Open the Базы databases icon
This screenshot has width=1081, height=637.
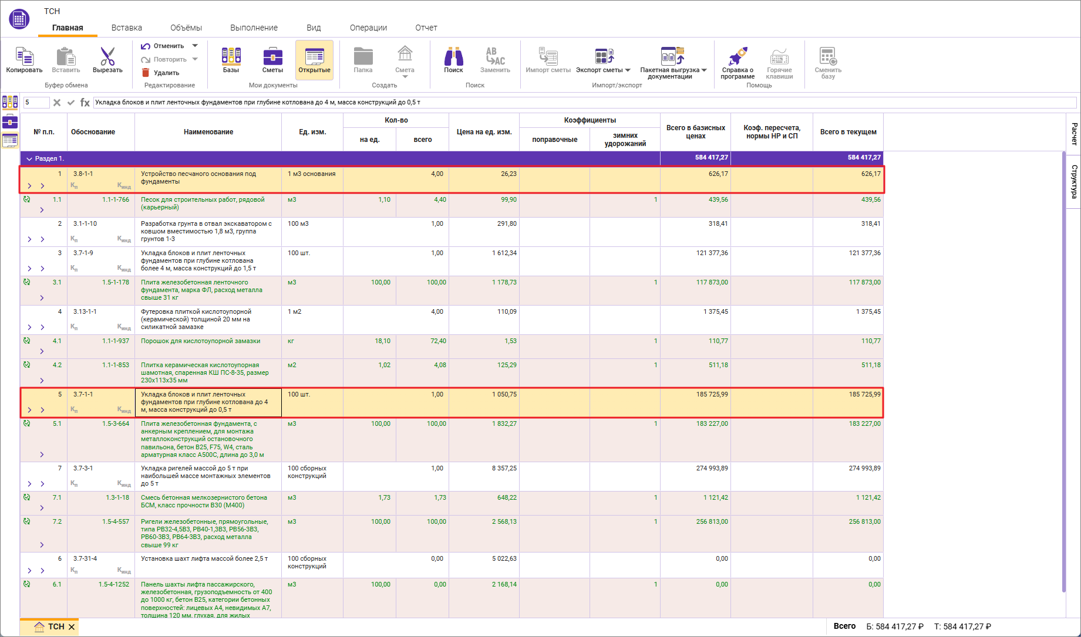click(231, 57)
